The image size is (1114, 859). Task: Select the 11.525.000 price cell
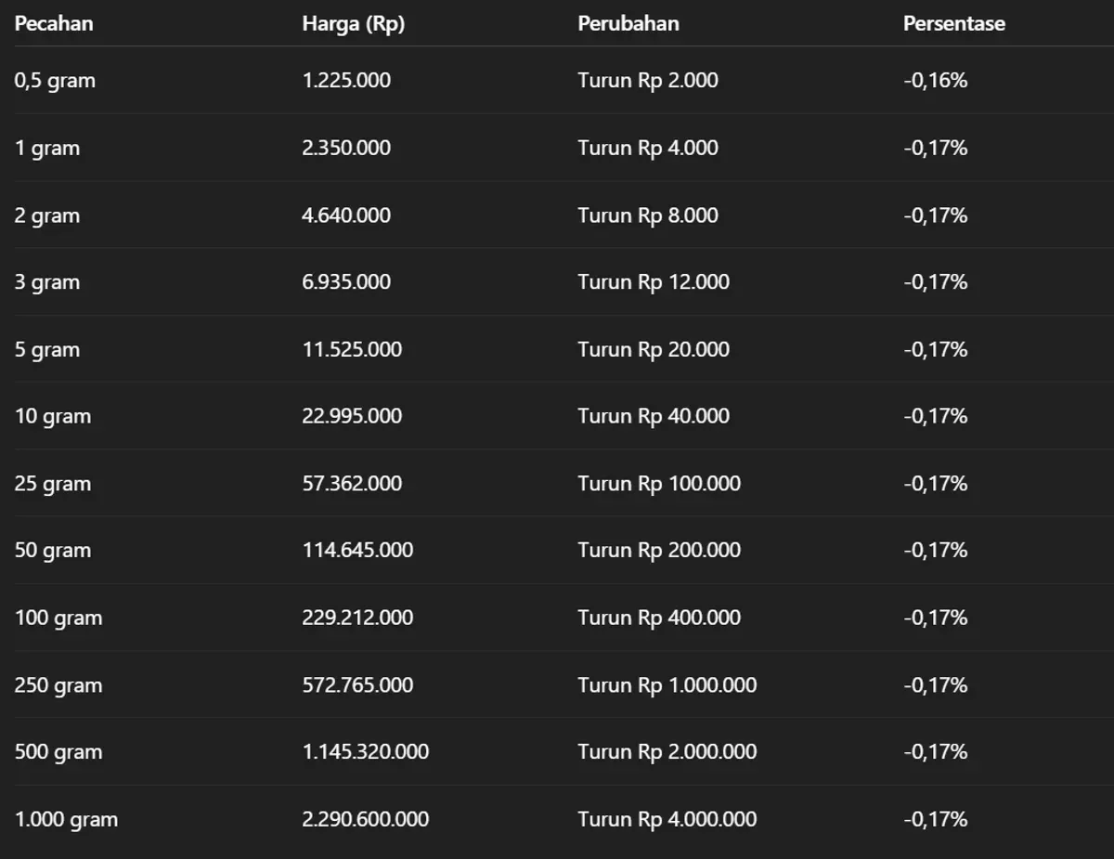click(x=352, y=349)
